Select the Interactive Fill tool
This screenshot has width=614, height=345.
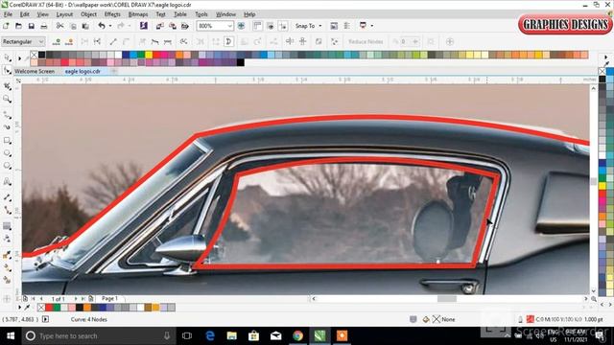click(7, 267)
